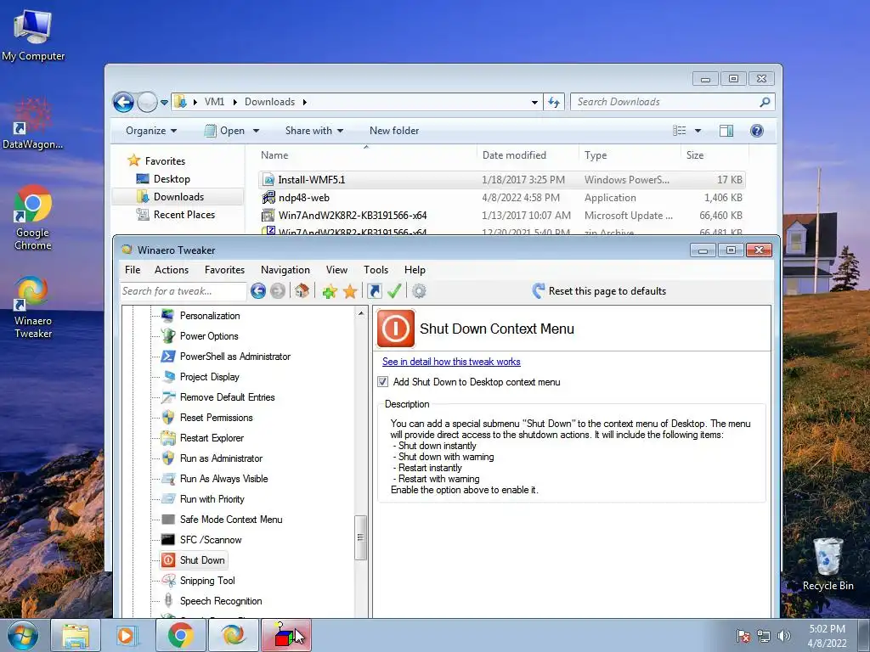Image resolution: width=870 pixels, height=652 pixels.
Task: Select the Install-WMF5.1 file row
Action: [501, 180]
